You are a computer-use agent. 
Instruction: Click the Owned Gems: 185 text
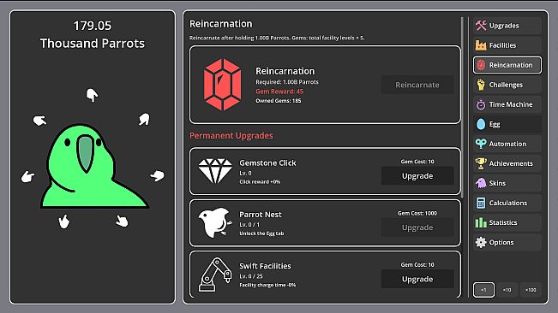279,101
